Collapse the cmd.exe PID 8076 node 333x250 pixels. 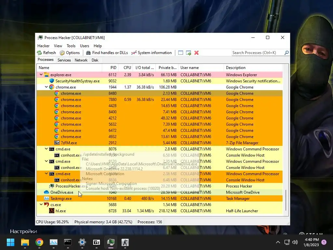[46, 149]
